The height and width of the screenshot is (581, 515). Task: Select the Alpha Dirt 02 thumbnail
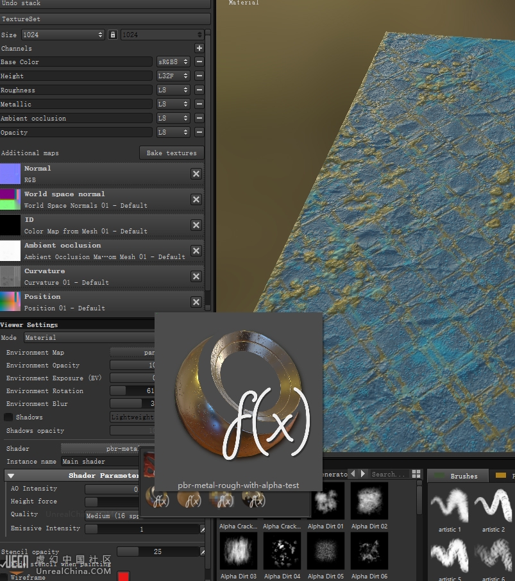click(x=369, y=501)
